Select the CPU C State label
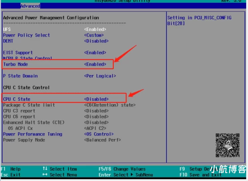 point(17,99)
